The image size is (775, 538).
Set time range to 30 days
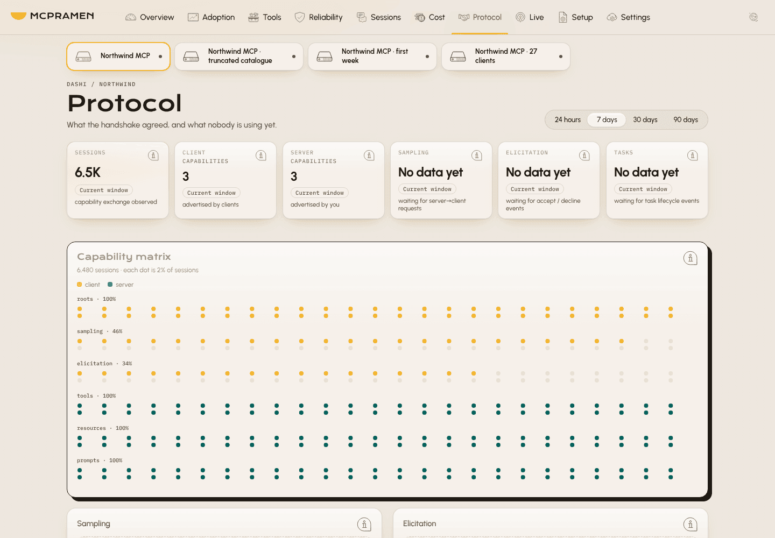(645, 119)
